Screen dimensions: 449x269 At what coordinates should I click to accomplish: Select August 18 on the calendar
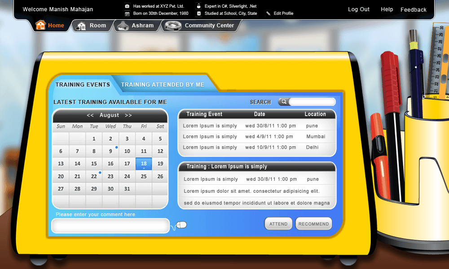point(144,164)
